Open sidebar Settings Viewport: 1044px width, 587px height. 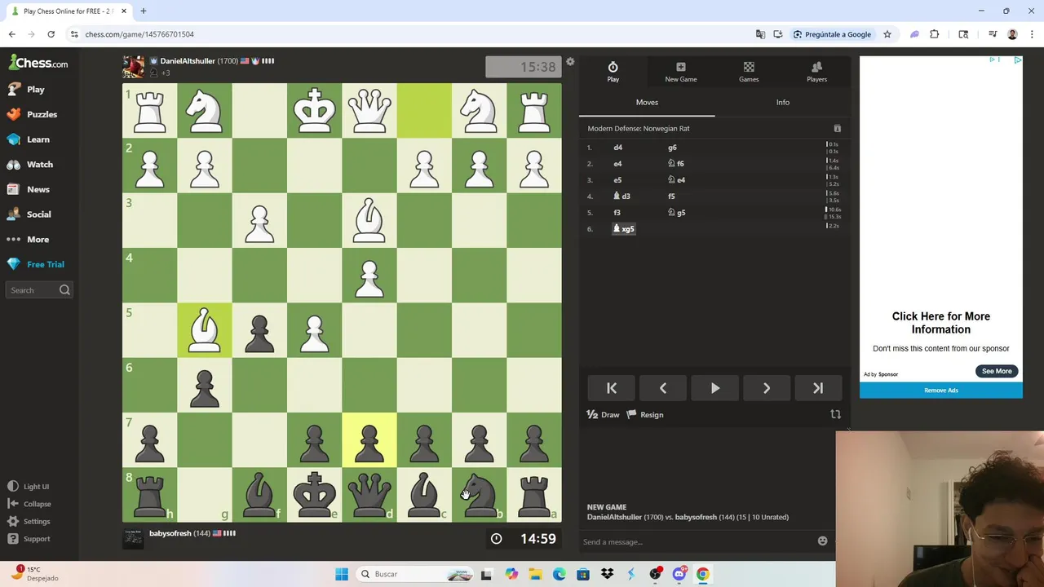click(x=29, y=522)
